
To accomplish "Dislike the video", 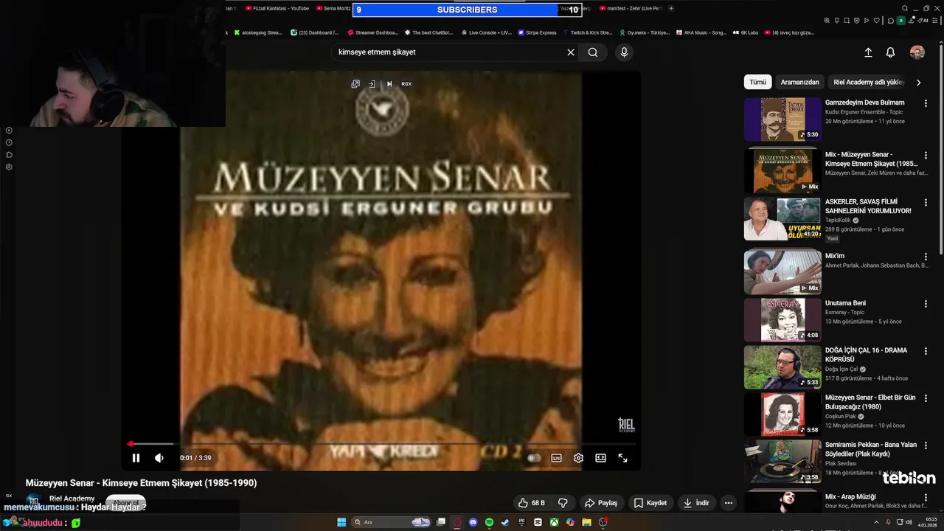I will coord(563,503).
